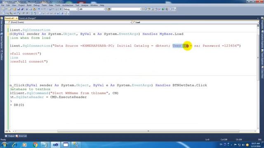Click "Slect WNName from tblname" query string
Screen dimensions: 264x148
point(79,93)
